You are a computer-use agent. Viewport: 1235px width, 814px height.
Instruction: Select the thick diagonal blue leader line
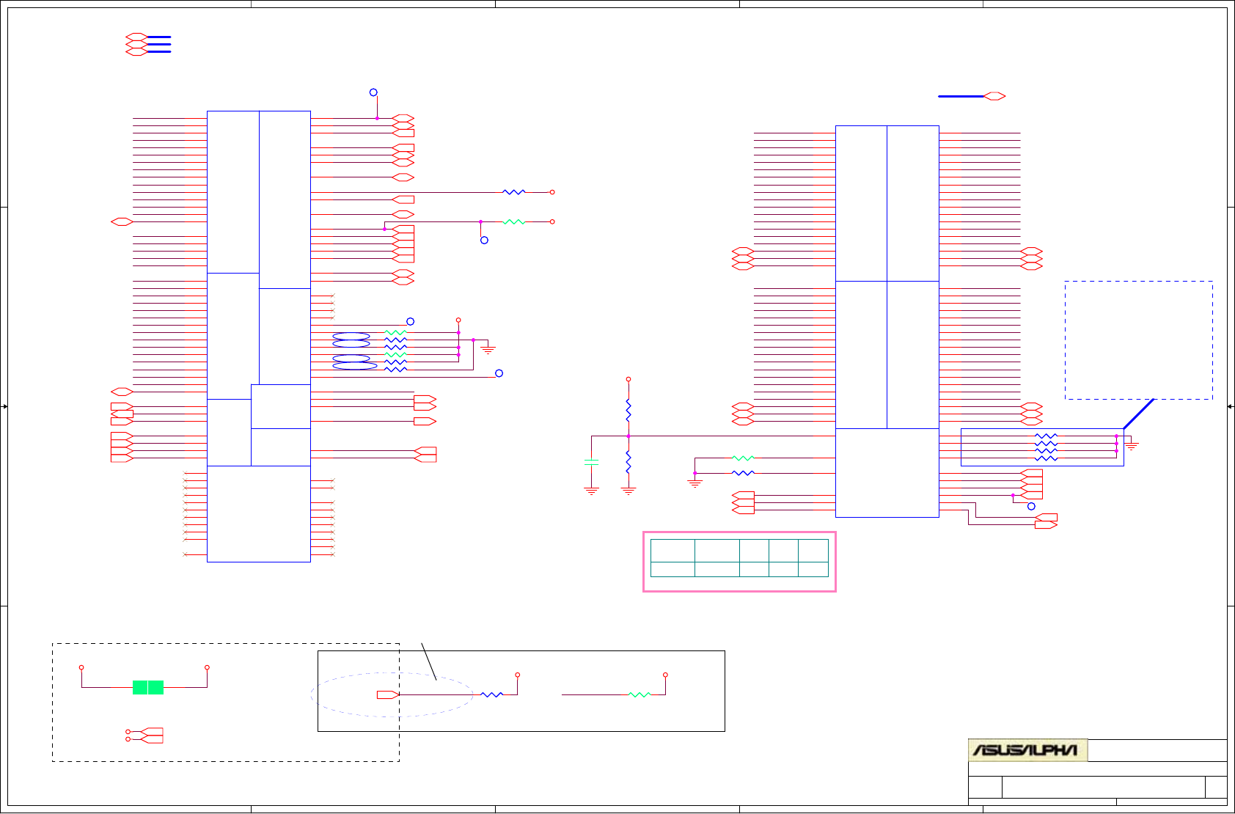click(x=1139, y=414)
